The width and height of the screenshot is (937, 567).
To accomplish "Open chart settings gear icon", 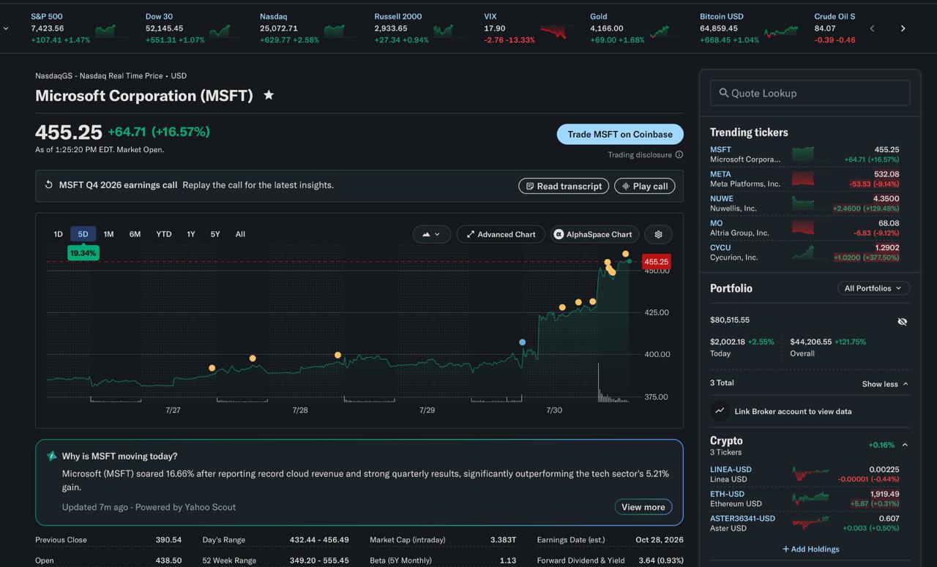I will (x=658, y=234).
